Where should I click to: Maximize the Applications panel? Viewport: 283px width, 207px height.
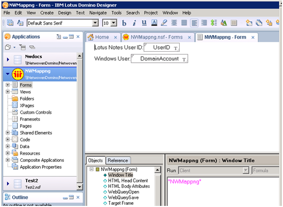(72, 36)
